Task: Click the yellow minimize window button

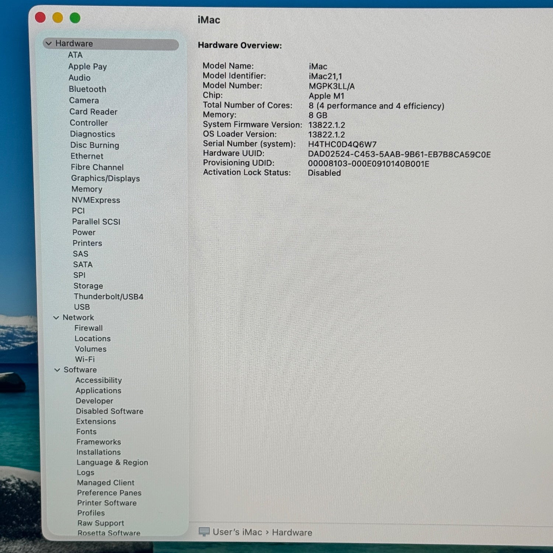Action: pos(58,18)
